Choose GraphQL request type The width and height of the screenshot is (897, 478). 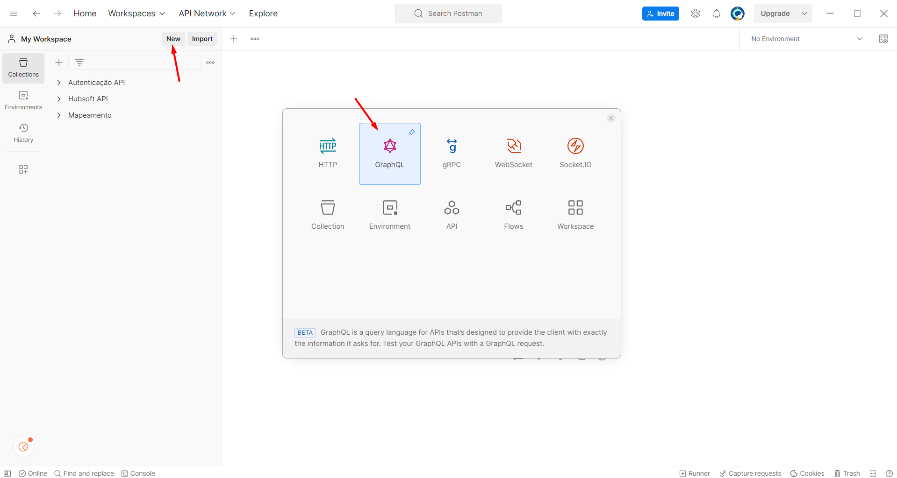(x=389, y=154)
